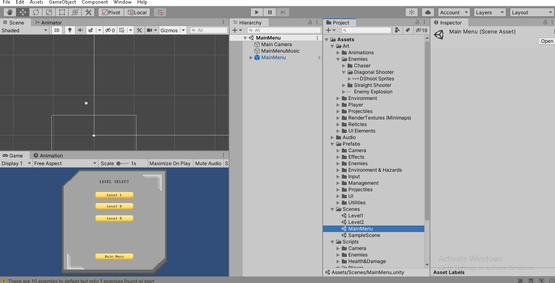Image resolution: width=555 pixels, height=283 pixels.
Task: Search by type icon in Project
Action: point(397,30)
